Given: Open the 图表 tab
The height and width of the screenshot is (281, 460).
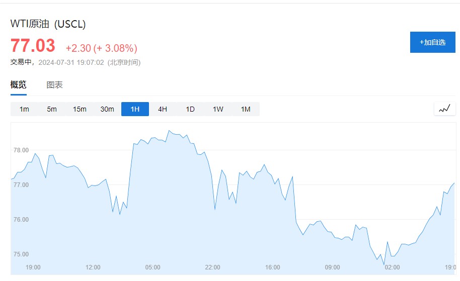Looking at the screenshot, I should tap(55, 85).
